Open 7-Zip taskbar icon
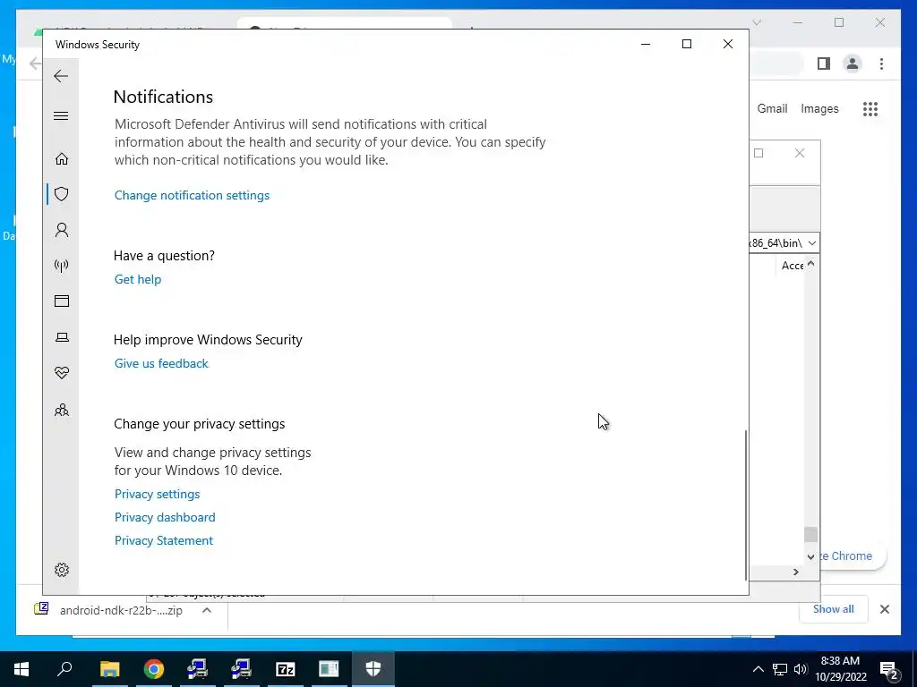This screenshot has width=917, height=687. (x=286, y=669)
